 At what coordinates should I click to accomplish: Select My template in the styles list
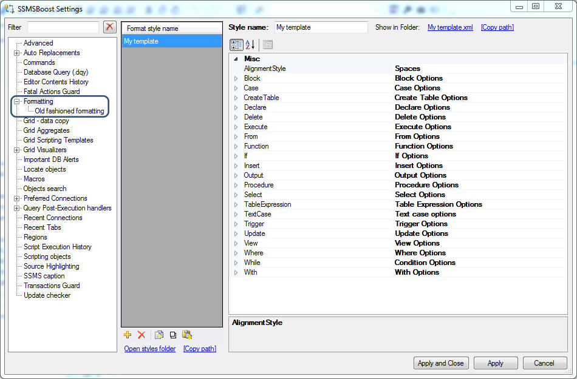coord(172,41)
